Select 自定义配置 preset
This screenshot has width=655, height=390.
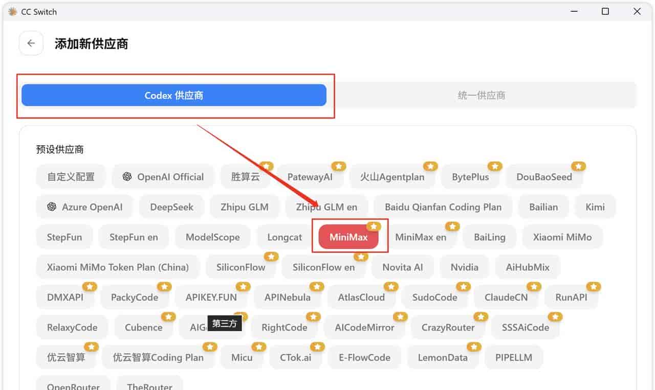tap(71, 177)
